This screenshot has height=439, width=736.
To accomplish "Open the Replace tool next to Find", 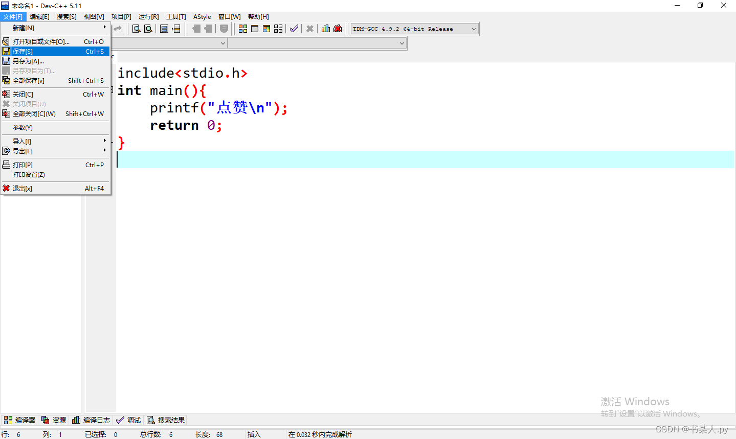I will (148, 29).
